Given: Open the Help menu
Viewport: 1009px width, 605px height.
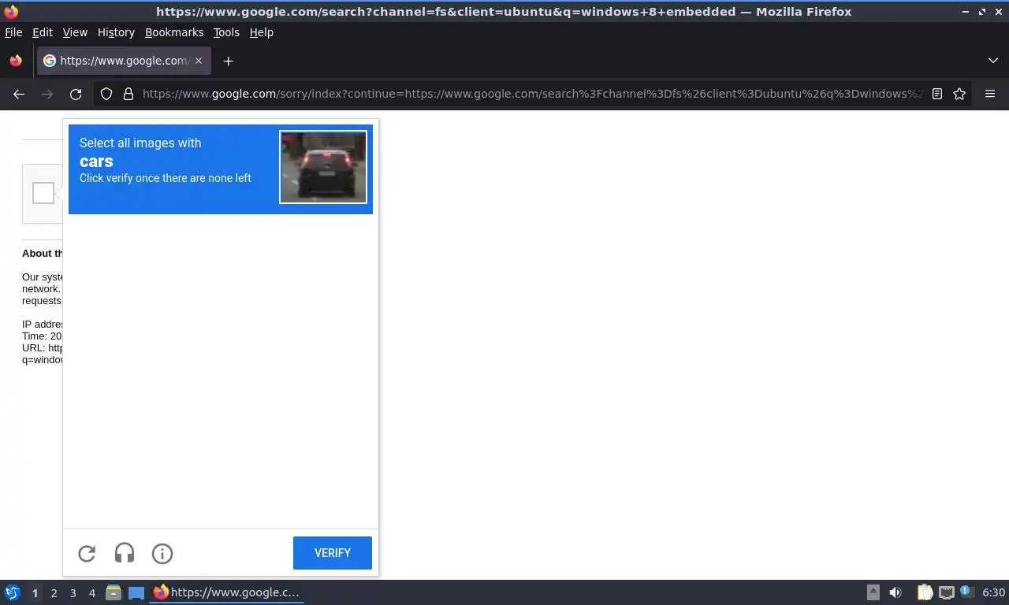Looking at the screenshot, I should tap(261, 32).
